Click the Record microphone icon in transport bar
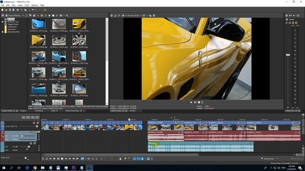This screenshot has width=305, height=171. [x=43, y=159]
